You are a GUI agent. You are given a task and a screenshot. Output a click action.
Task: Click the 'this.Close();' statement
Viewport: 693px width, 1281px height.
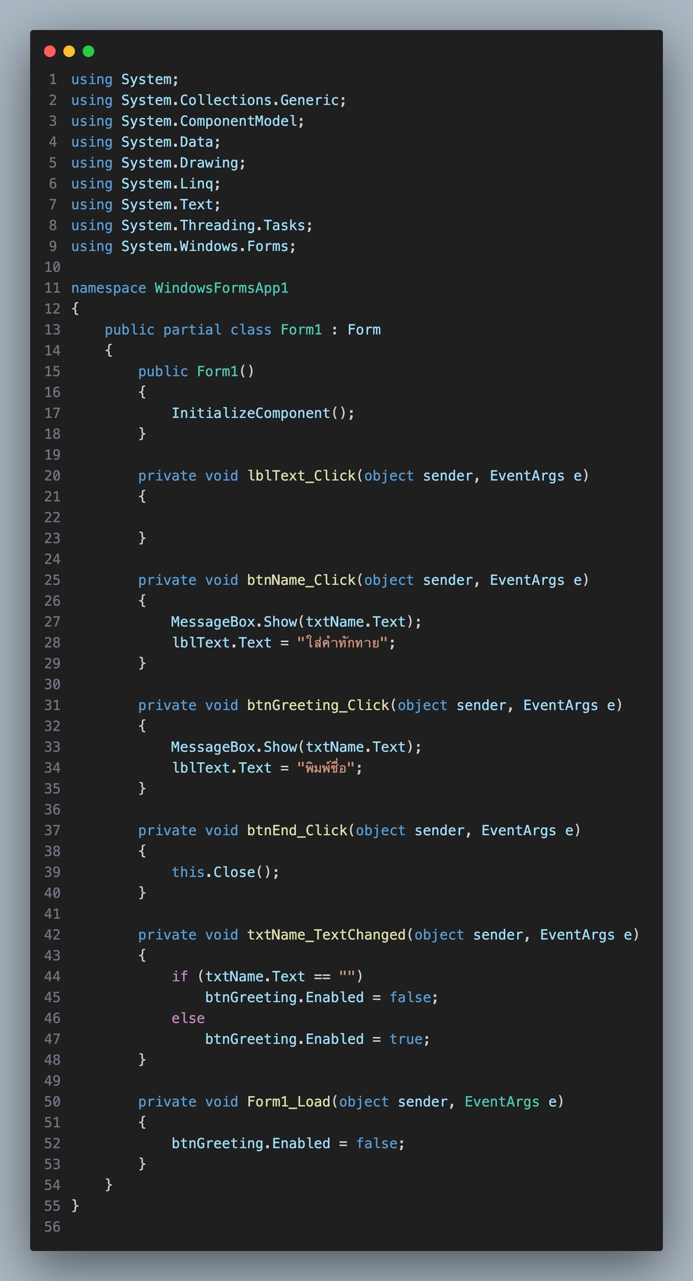pyautogui.click(x=225, y=872)
